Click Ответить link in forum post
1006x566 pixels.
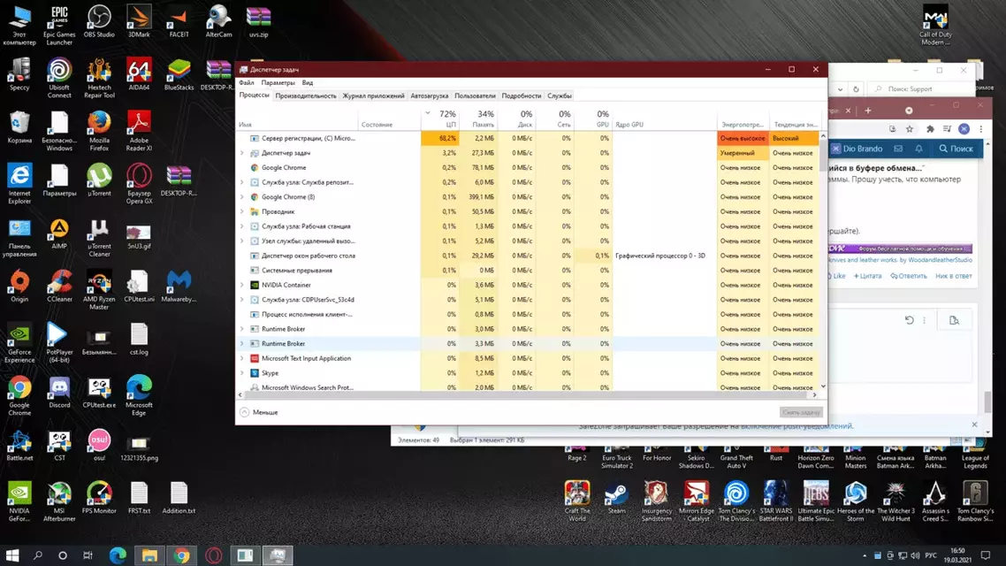[909, 276]
